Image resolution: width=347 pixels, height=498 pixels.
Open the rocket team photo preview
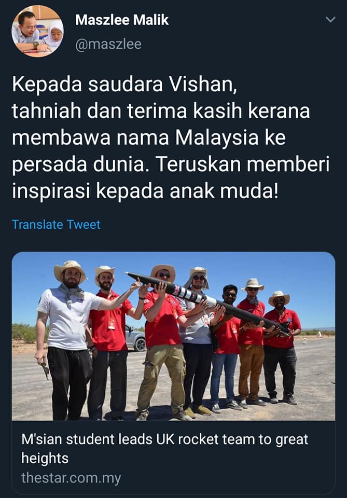173,336
